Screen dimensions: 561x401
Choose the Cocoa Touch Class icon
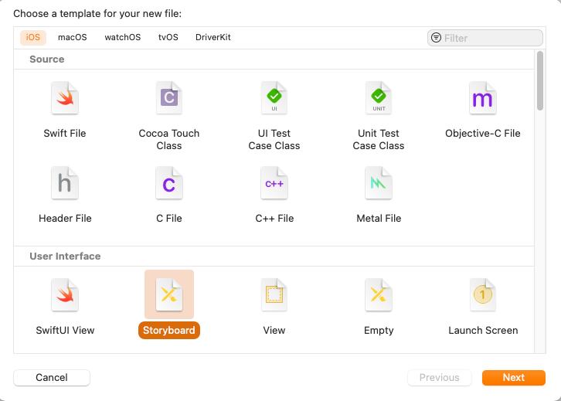[x=169, y=97]
